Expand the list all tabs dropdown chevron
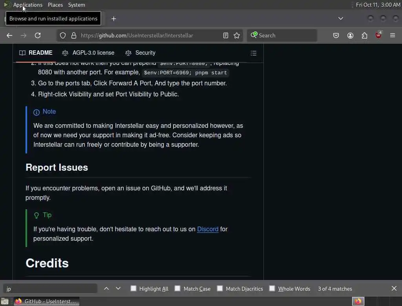 point(340,18)
